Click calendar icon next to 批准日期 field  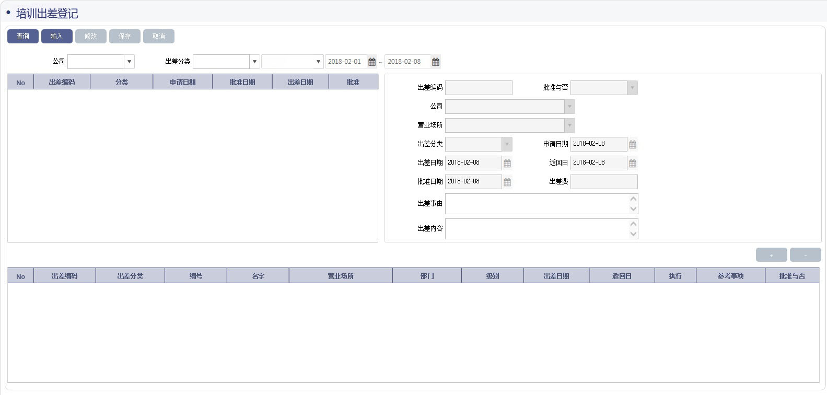tap(507, 182)
